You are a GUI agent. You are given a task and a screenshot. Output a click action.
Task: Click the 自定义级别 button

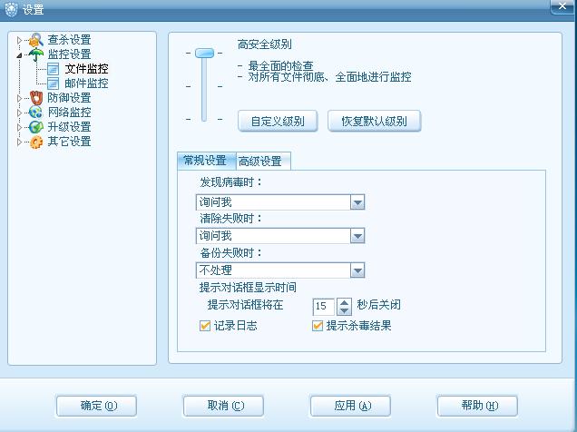point(278,121)
